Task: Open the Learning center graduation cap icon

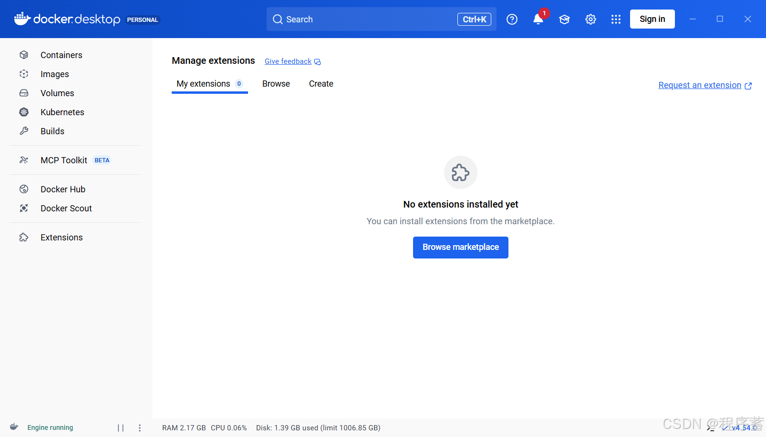Action: click(564, 19)
